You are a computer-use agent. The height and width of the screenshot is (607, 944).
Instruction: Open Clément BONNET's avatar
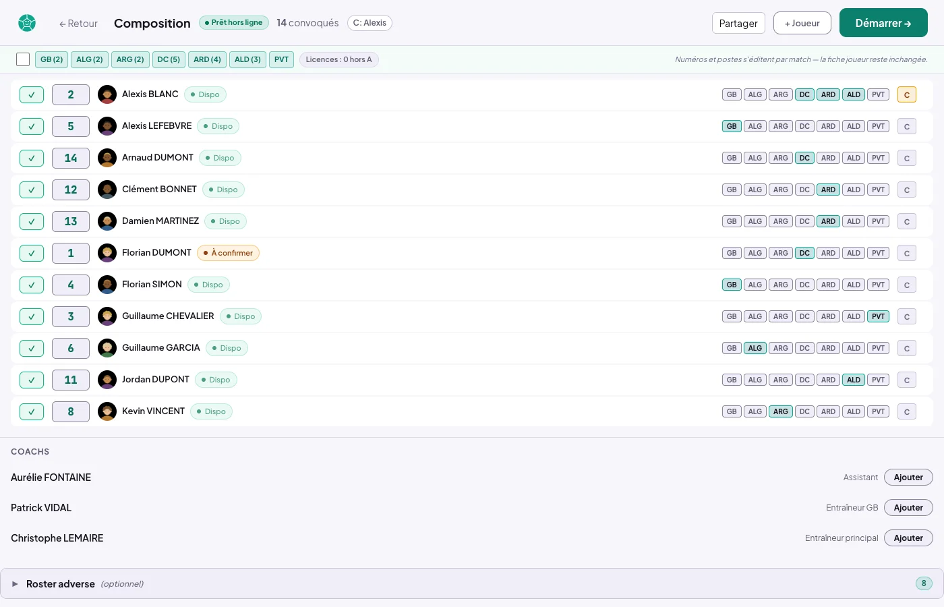(107, 190)
